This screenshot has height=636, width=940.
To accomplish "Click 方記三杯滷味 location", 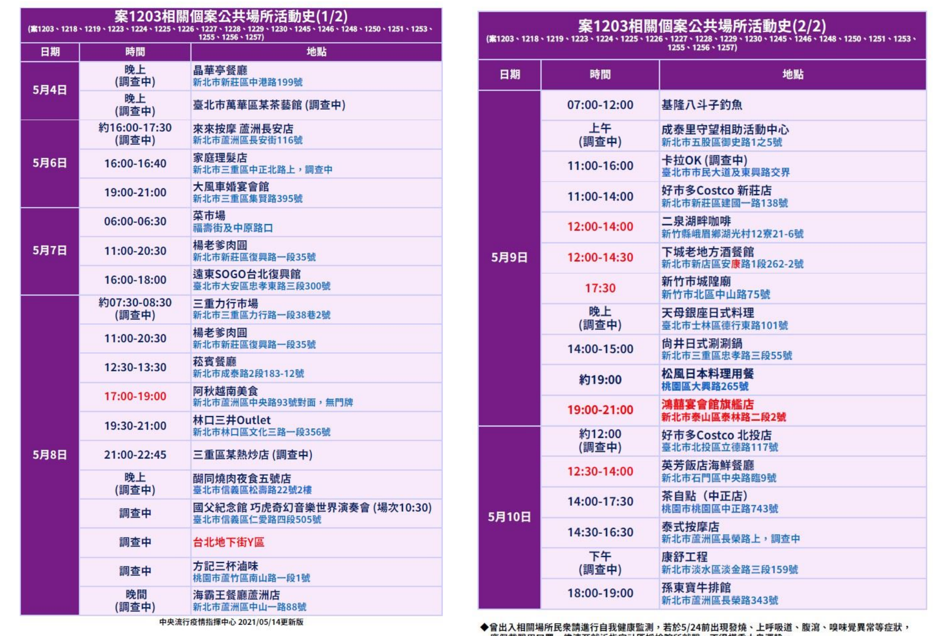I will pos(225,566).
